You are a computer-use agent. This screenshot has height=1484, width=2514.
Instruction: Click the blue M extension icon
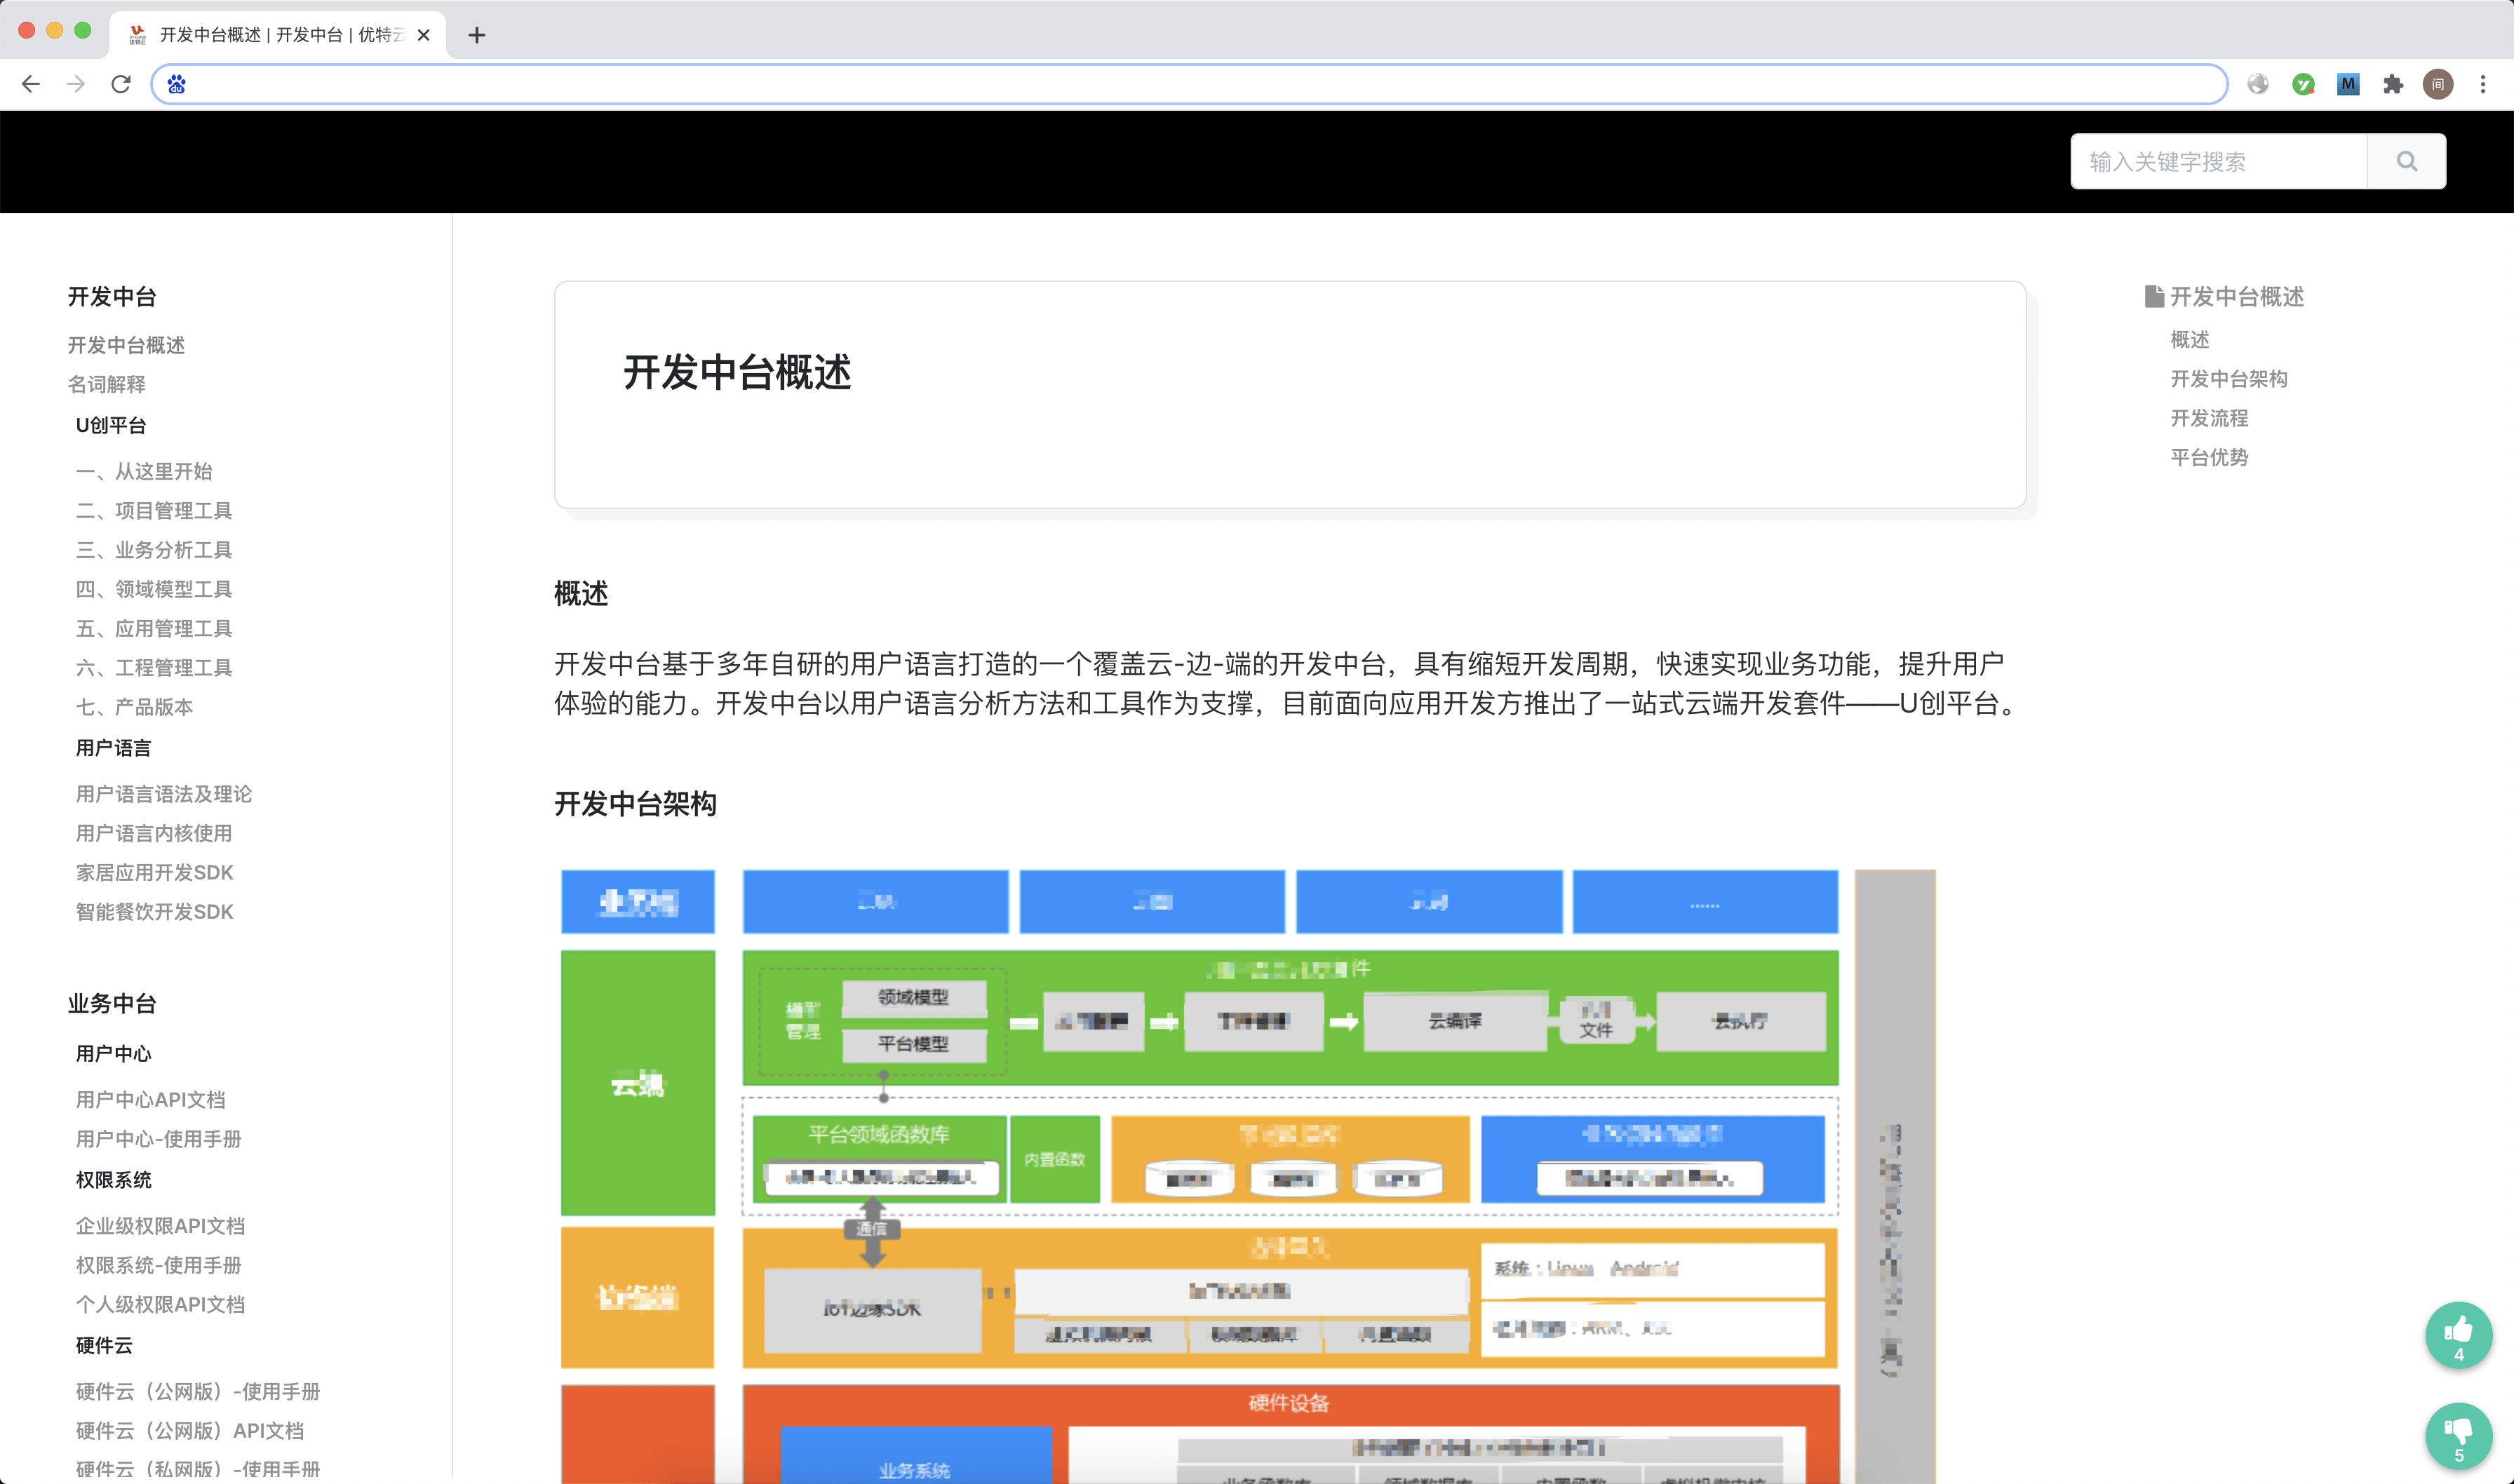click(2348, 85)
